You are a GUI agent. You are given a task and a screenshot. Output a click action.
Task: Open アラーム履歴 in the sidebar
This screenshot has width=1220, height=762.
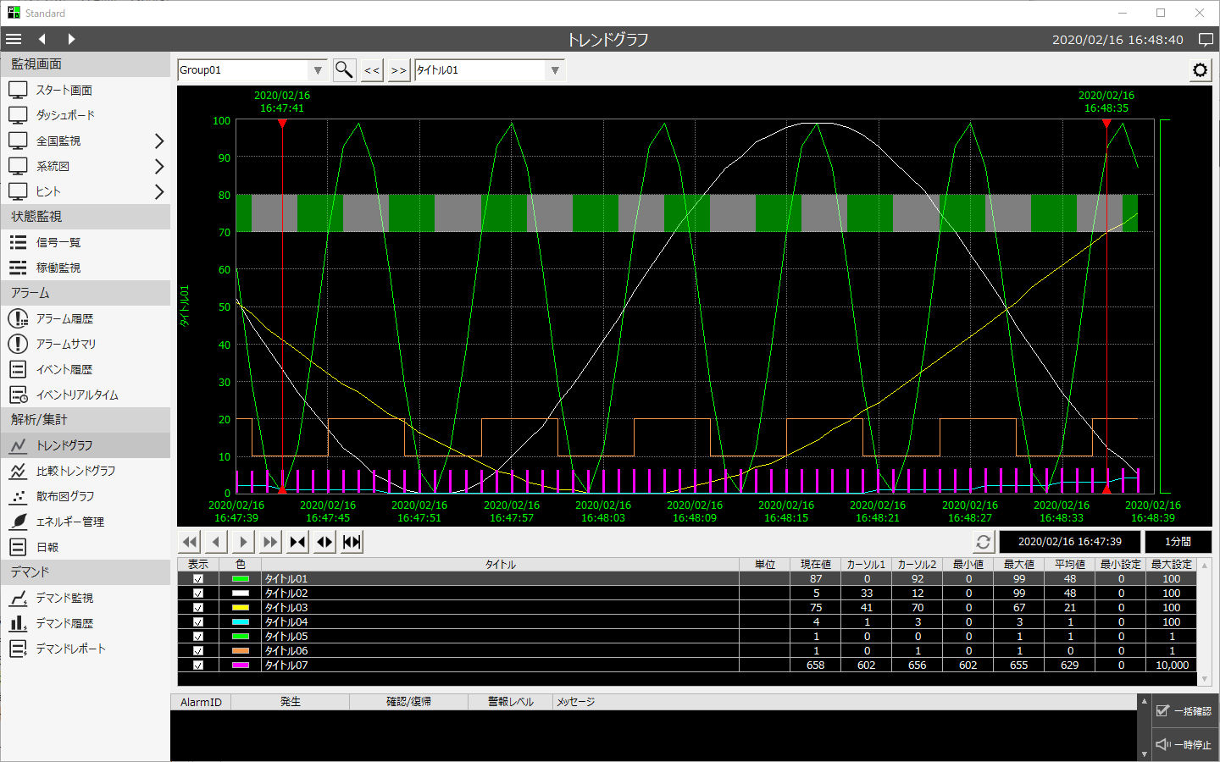64,319
